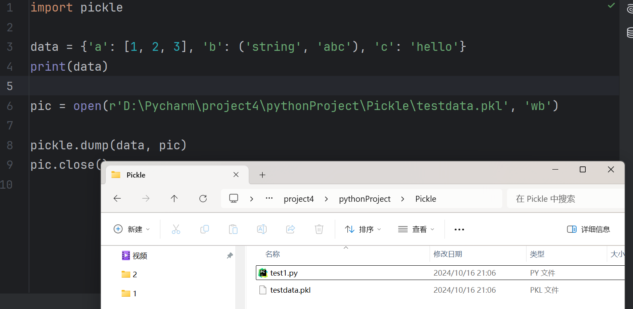Close the Pickle tab
This screenshot has width=633, height=309.
(x=236, y=175)
